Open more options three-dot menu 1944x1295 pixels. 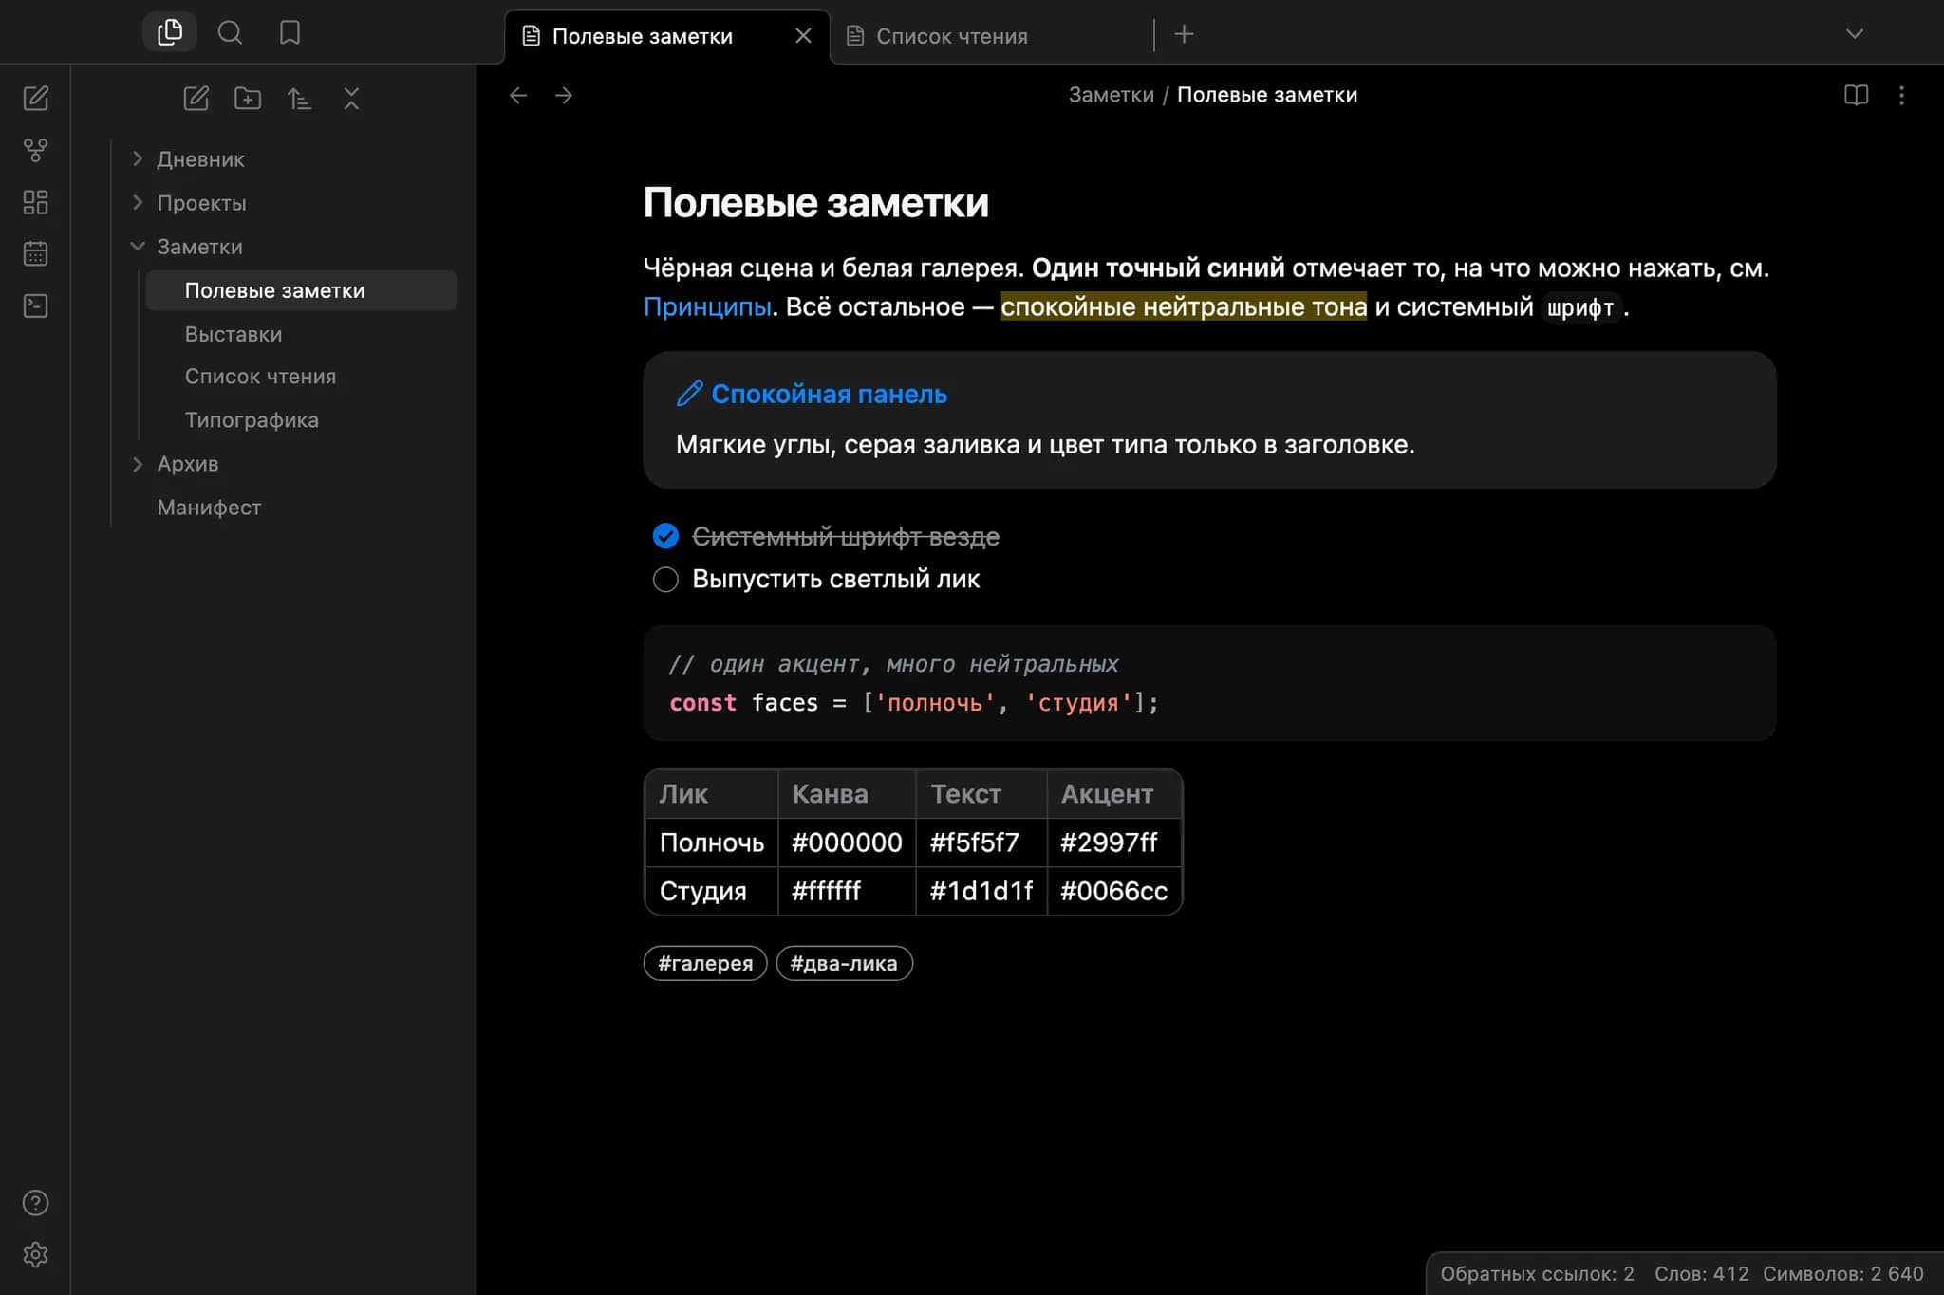1901,95
